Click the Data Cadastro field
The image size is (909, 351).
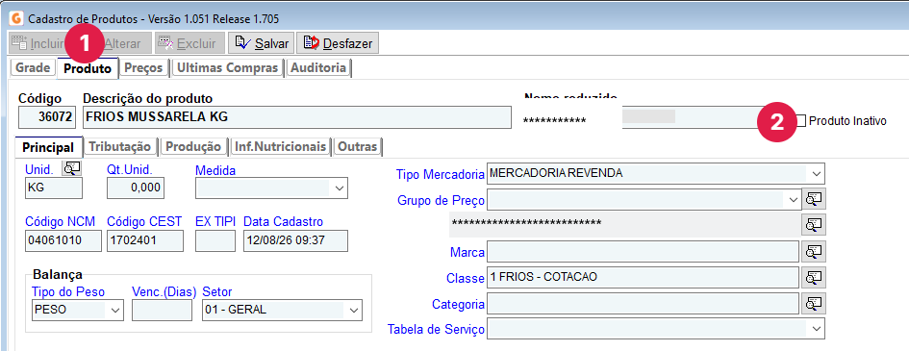coord(295,241)
